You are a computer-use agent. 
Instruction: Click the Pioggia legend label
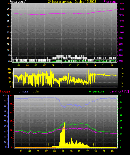tap(5, 91)
